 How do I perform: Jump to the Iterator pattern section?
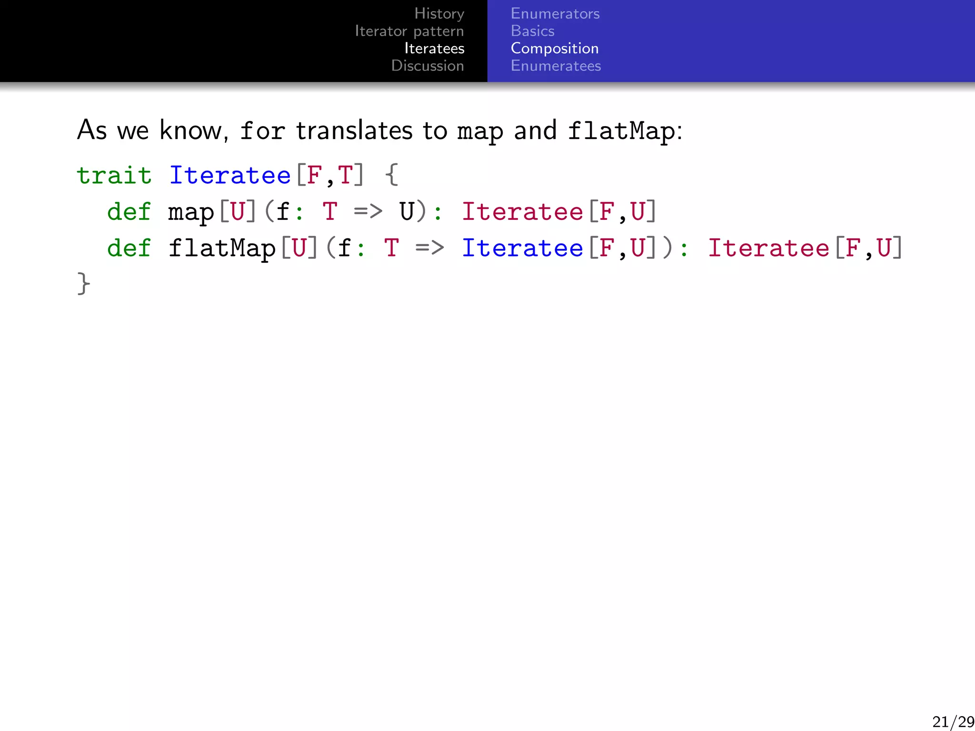(x=409, y=31)
